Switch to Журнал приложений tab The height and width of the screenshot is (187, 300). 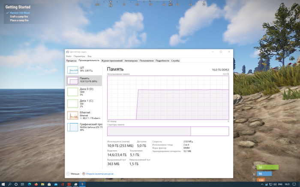tap(112, 61)
